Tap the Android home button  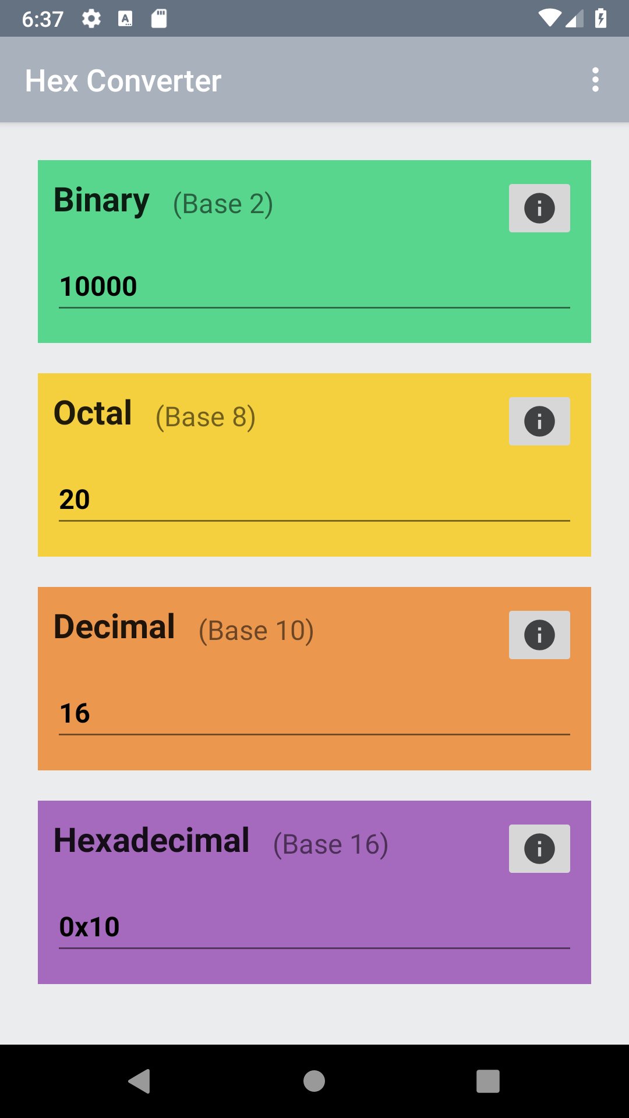coord(314,1081)
